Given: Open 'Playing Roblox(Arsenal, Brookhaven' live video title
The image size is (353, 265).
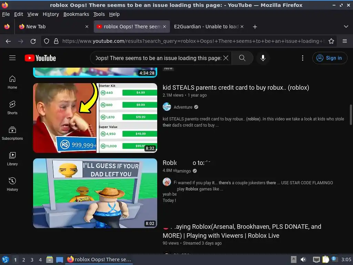Looking at the screenshot, I should 242,231.
